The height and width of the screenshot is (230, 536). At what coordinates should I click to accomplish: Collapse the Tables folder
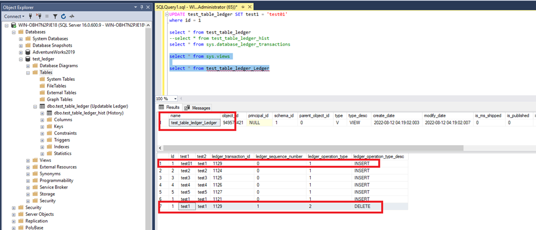27,72
